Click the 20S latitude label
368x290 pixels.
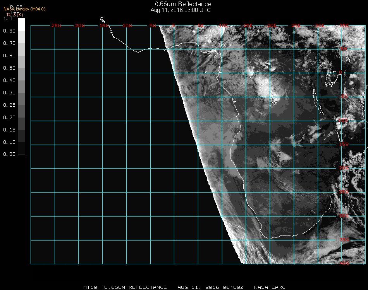pyautogui.click(x=344, y=168)
